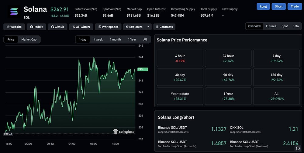Click the Binance long/short ratio 1.1327

219,129
